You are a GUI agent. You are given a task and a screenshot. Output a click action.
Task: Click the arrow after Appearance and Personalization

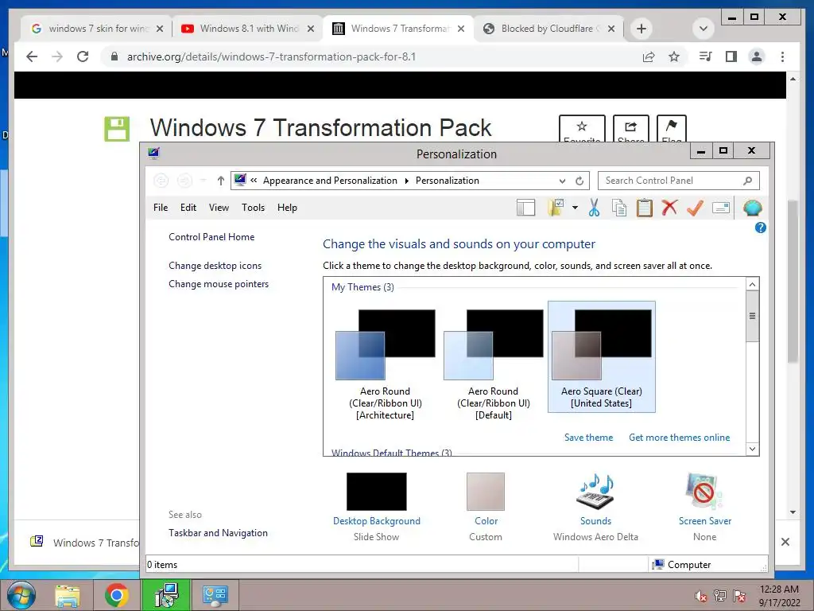406,181
